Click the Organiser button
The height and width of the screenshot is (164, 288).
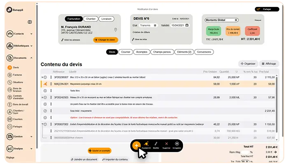[248, 64]
